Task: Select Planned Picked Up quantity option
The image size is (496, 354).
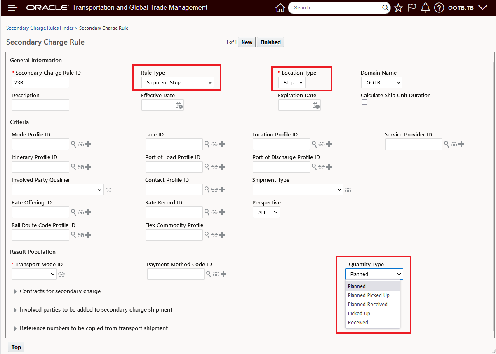Action: pyautogui.click(x=369, y=295)
